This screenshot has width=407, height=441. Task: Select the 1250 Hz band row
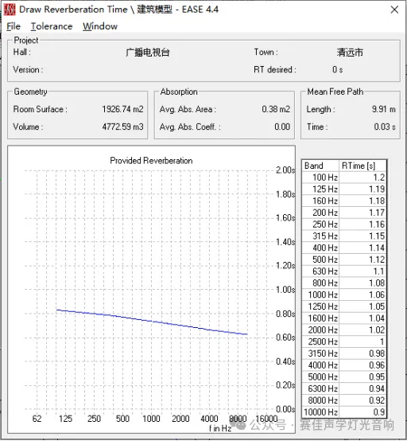pos(344,306)
